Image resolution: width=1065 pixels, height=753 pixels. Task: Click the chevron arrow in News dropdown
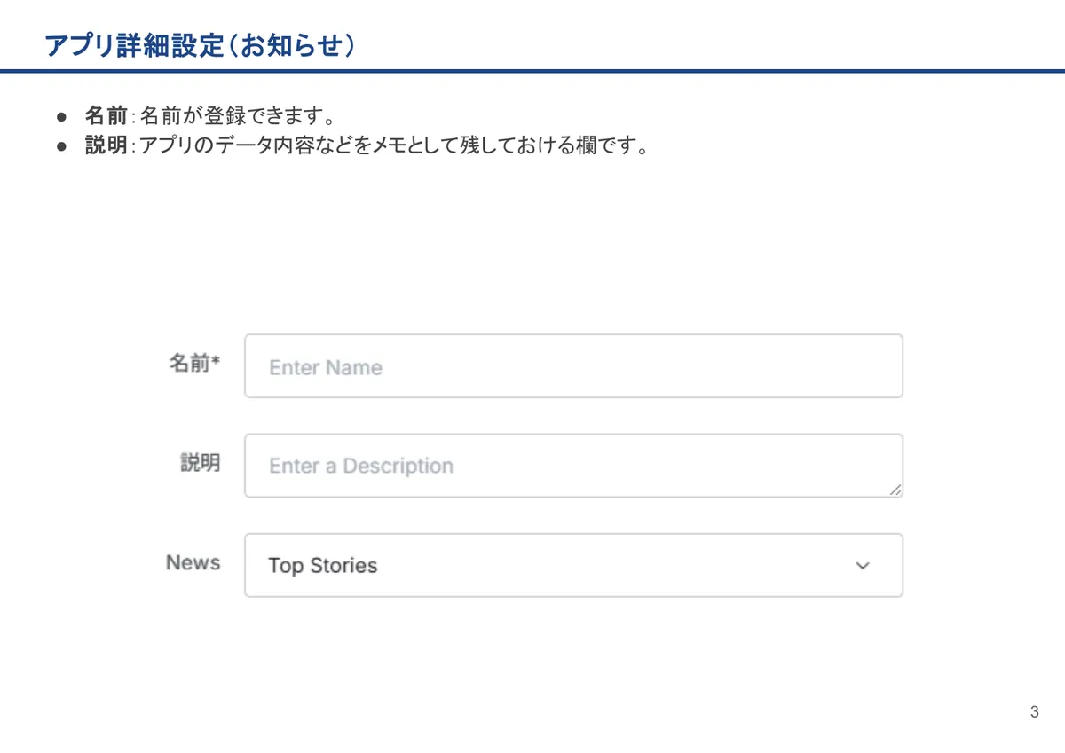click(862, 566)
